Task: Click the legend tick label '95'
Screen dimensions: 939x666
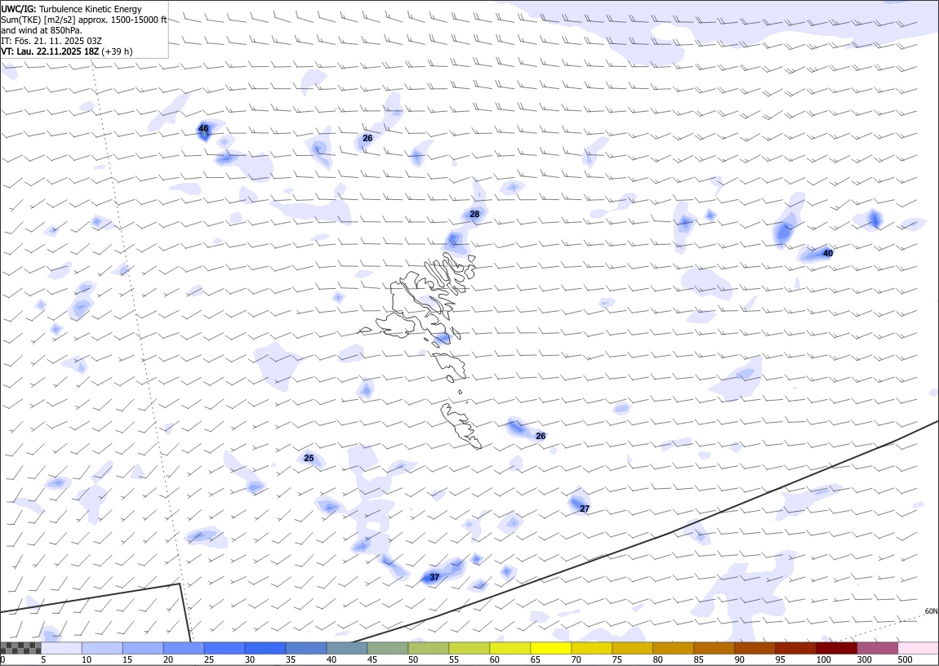Action: click(x=780, y=659)
